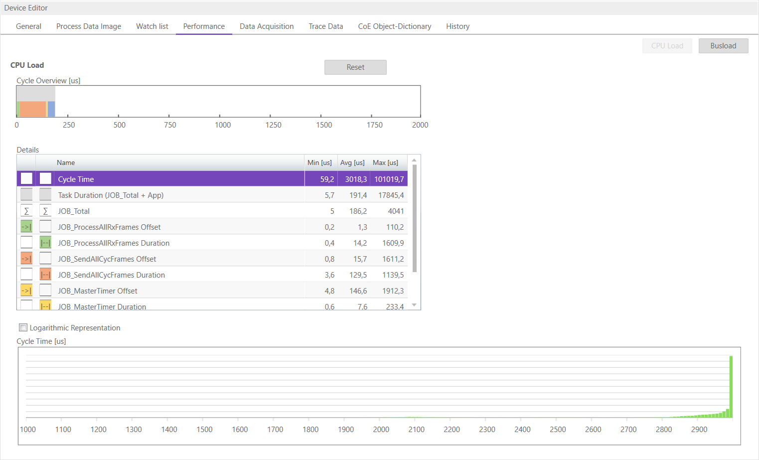The width and height of the screenshot is (759, 460).
Task: Select the green JOB_ProcessAllRxFrames Duration icon
Action: coord(45,242)
